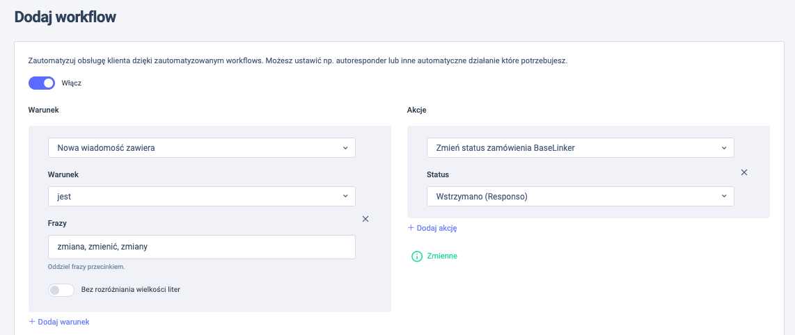795x335 pixels.
Task: Click the chevron in 'Wstrzymano (Responso)' field
Action: tap(724, 197)
